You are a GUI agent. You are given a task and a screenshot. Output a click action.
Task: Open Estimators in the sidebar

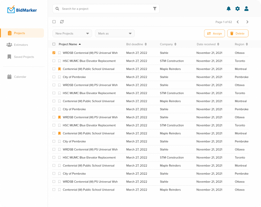pyautogui.click(x=21, y=45)
